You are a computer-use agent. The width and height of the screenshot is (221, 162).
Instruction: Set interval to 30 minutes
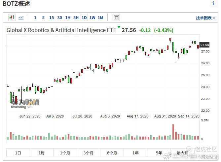(x=59, y=18)
